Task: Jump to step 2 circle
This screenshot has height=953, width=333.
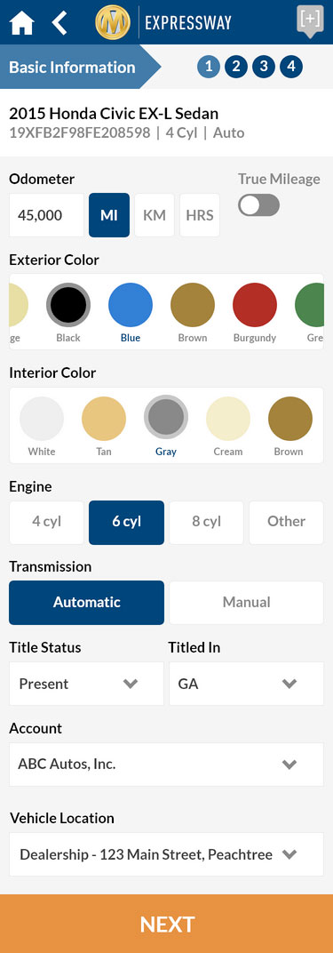Action: click(236, 67)
